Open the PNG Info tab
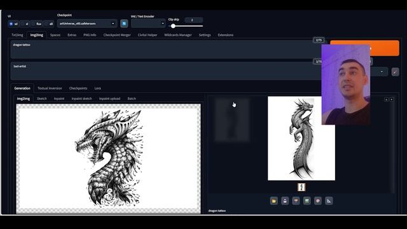 tap(90, 35)
